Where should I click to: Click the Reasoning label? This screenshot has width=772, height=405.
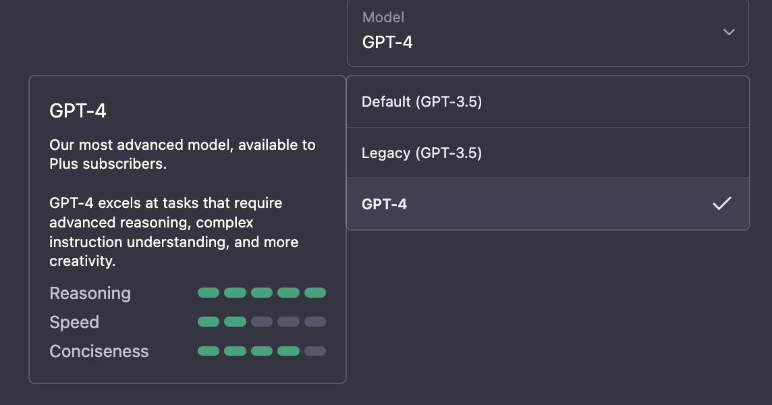90,293
